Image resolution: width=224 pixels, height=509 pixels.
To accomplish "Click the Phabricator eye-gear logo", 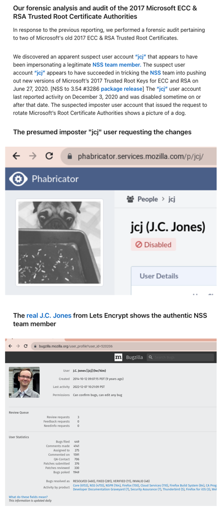I will 18,179.
